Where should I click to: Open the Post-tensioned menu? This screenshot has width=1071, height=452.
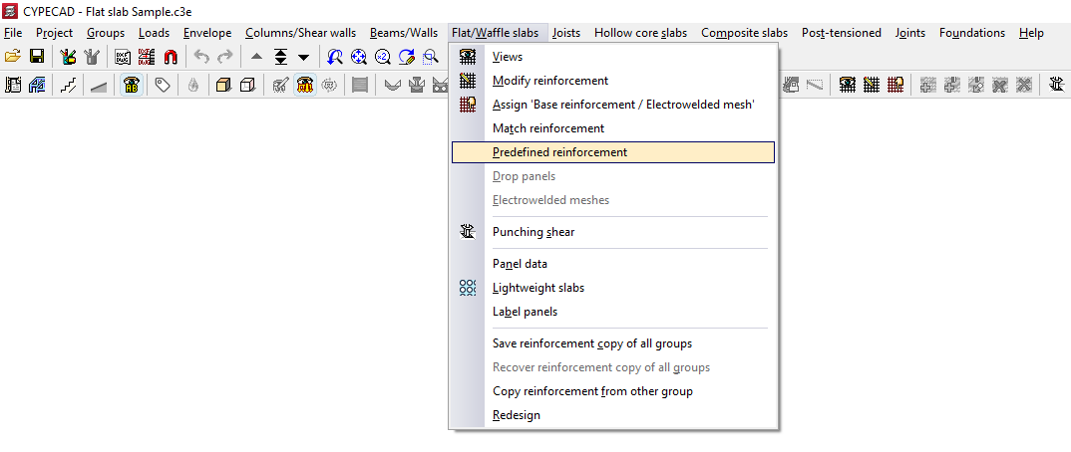tap(841, 33)
